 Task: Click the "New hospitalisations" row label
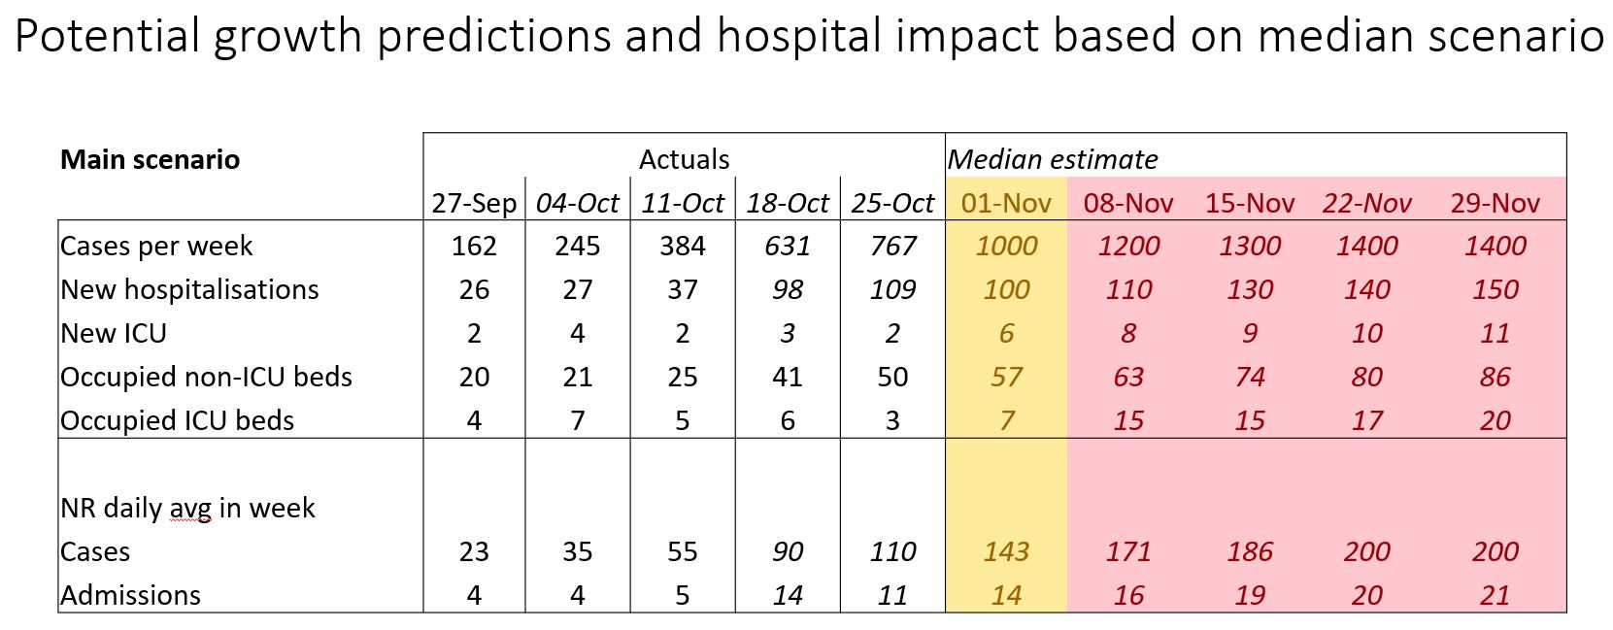(189, 289)
